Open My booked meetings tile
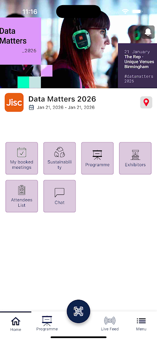This screenshot has height=341, width=157. pos(22,158)
